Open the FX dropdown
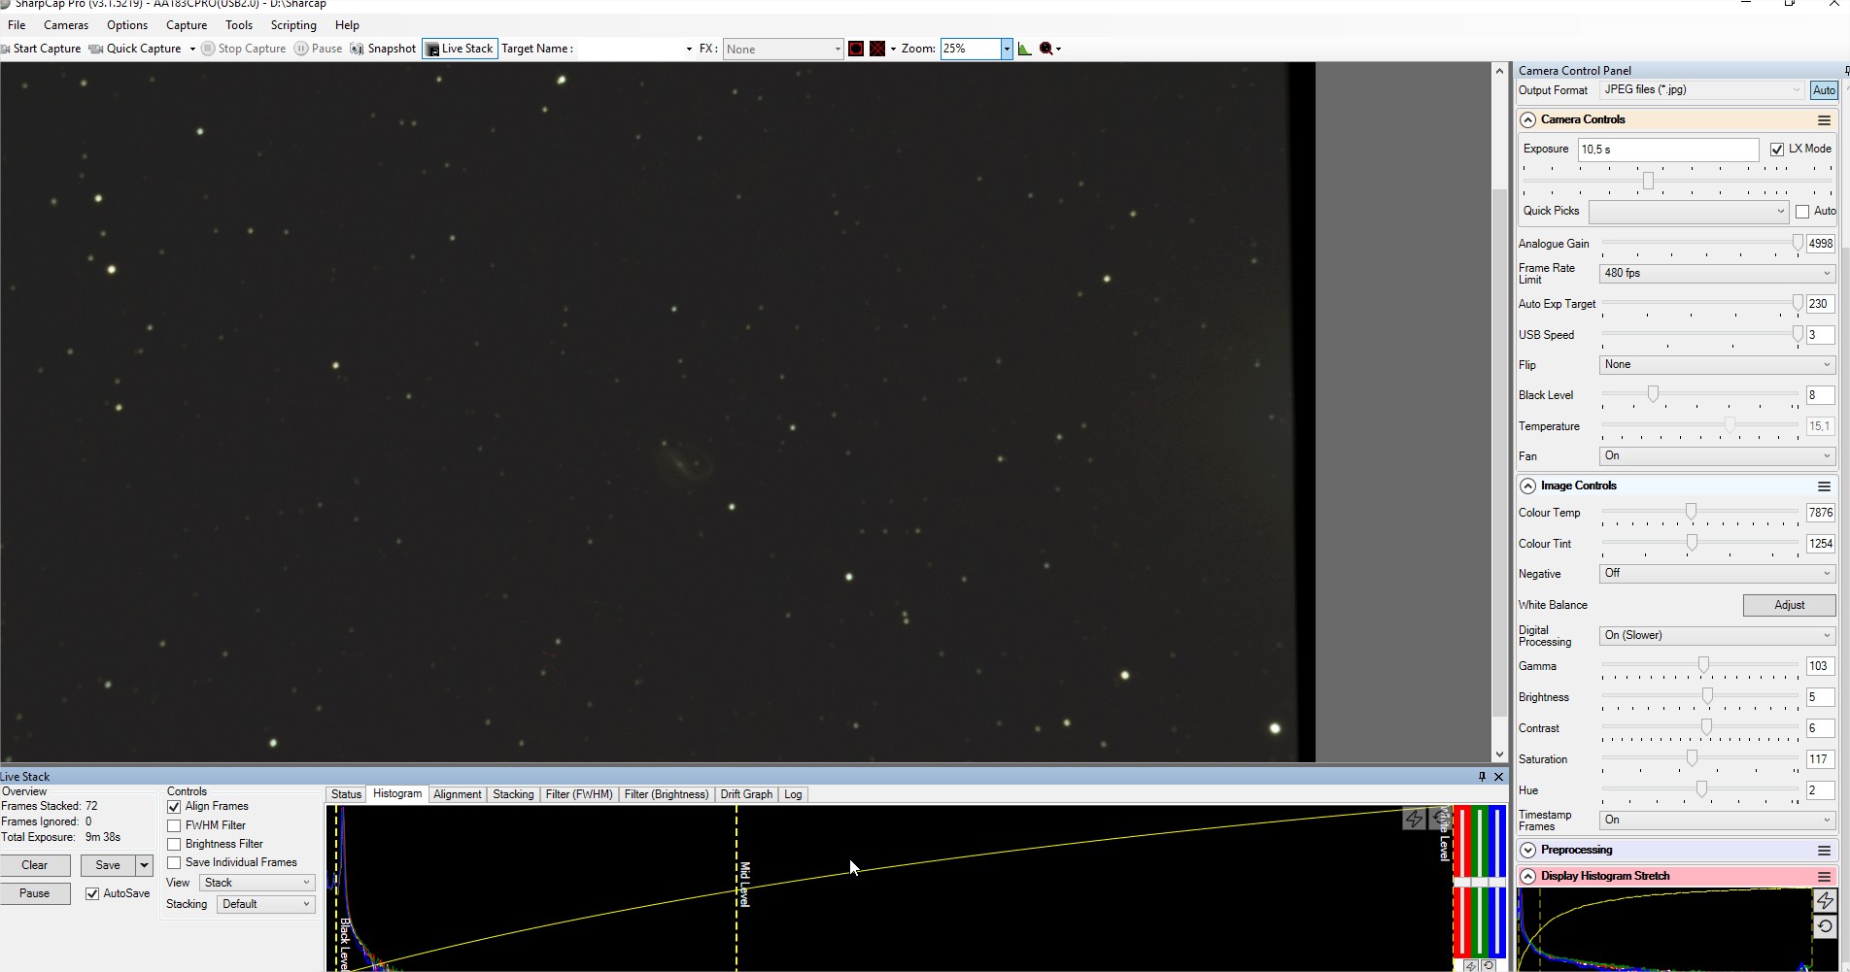This screenshot has width=1850, height=972. tap(782, 49)
